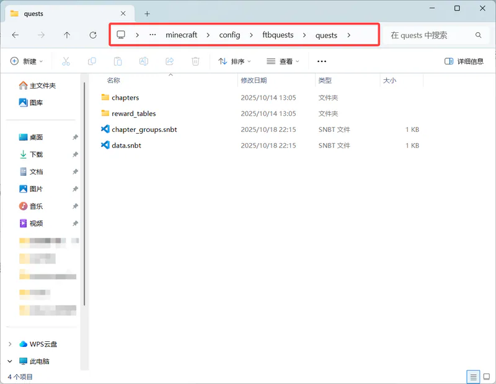Click the reward_tables folder icon
Screen dimensions: 496x384
click(x=105, y=113)
